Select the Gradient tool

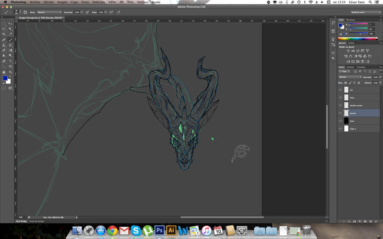point(10,50)
